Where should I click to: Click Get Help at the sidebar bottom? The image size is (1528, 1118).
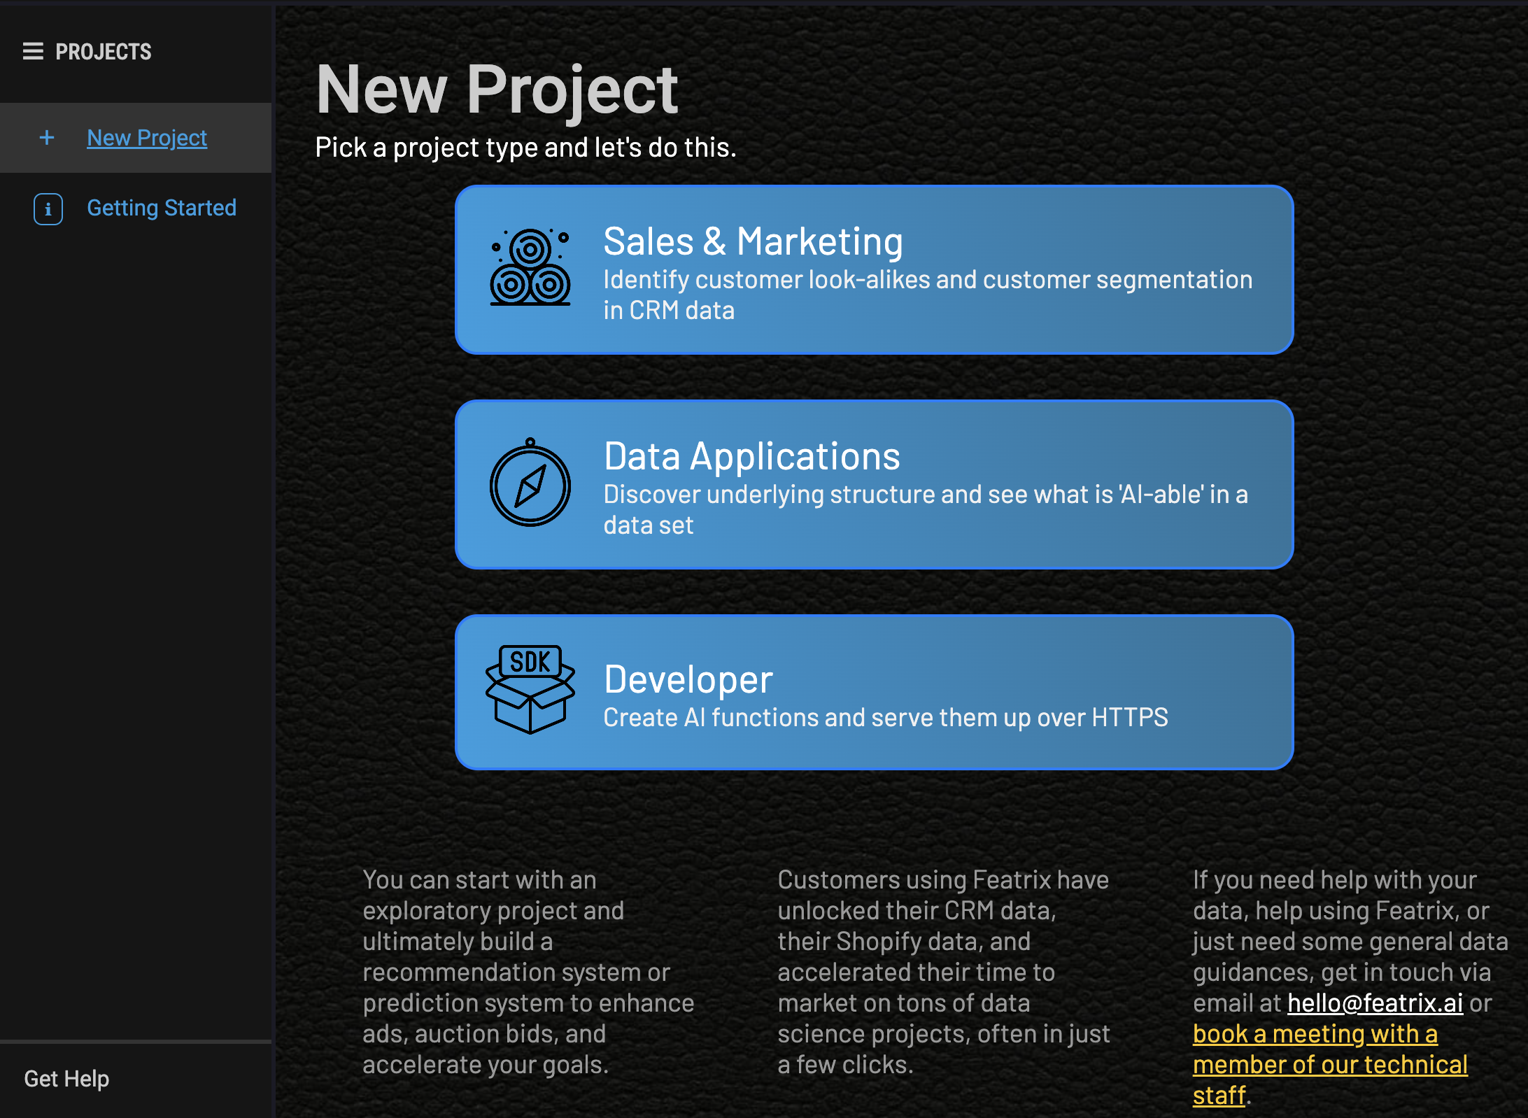(66, 1079)
